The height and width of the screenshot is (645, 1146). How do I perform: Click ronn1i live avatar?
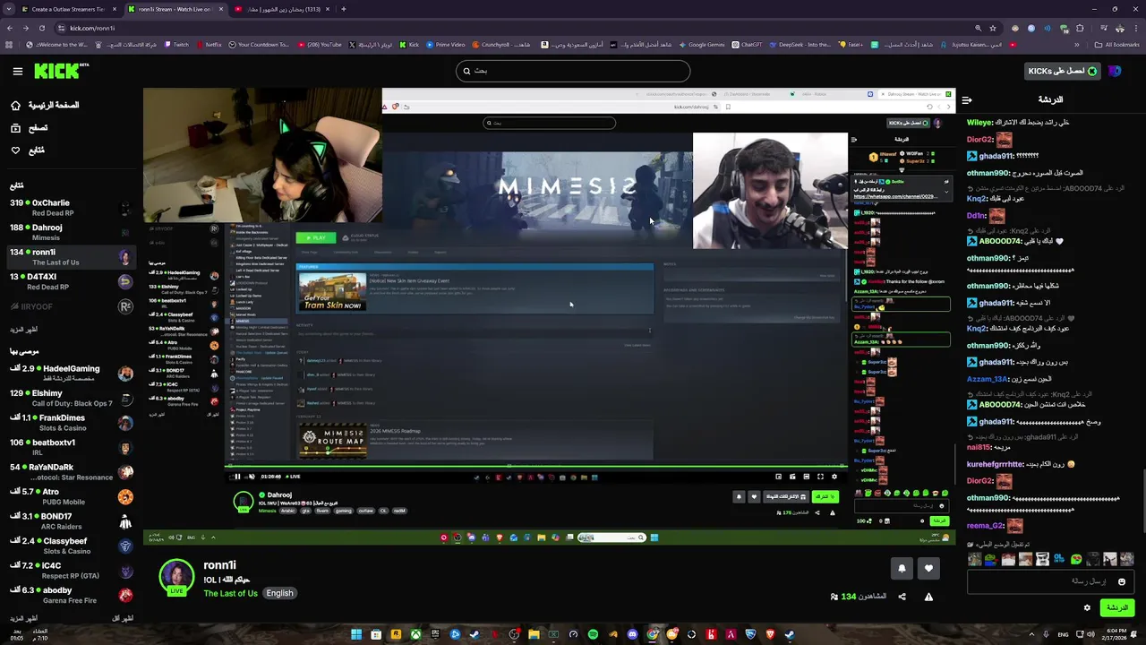tap(176, 578)
